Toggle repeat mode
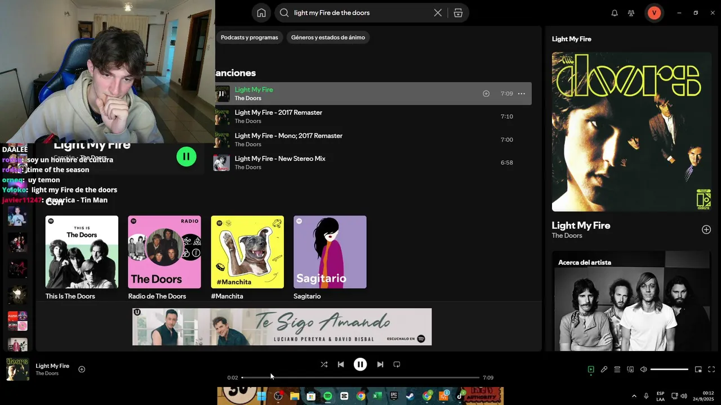 397,364
